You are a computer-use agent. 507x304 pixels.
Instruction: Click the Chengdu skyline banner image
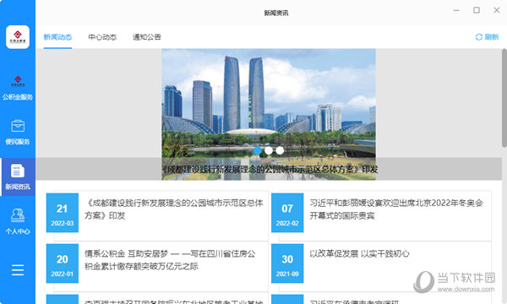click(269, 114)
